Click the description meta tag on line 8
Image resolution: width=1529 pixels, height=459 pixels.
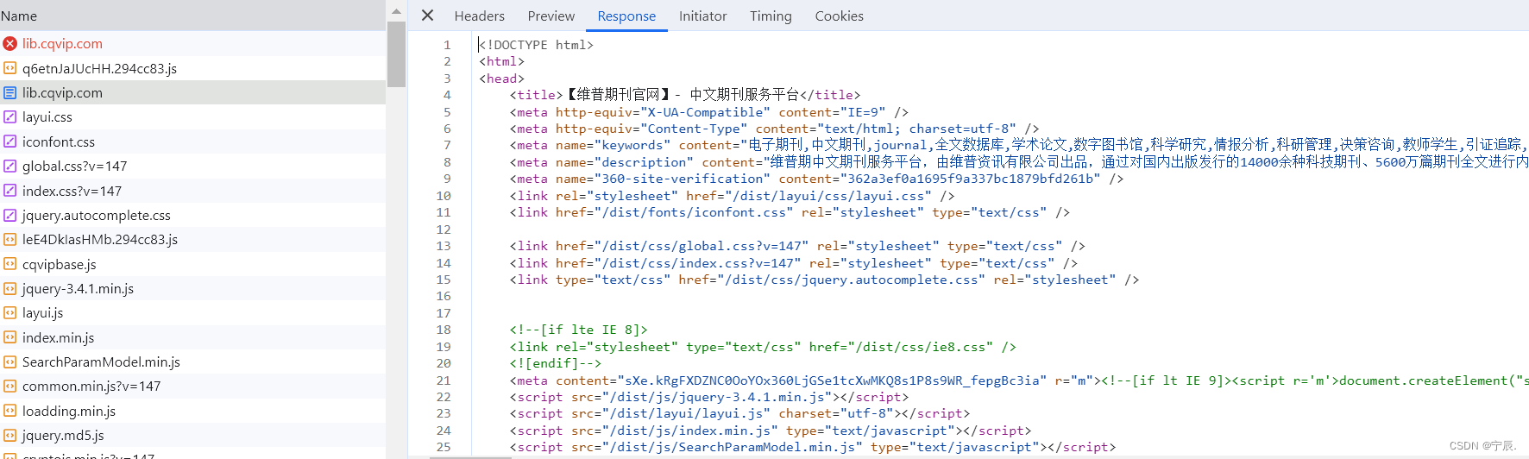pyautogui.click(x=1018, y=162)
